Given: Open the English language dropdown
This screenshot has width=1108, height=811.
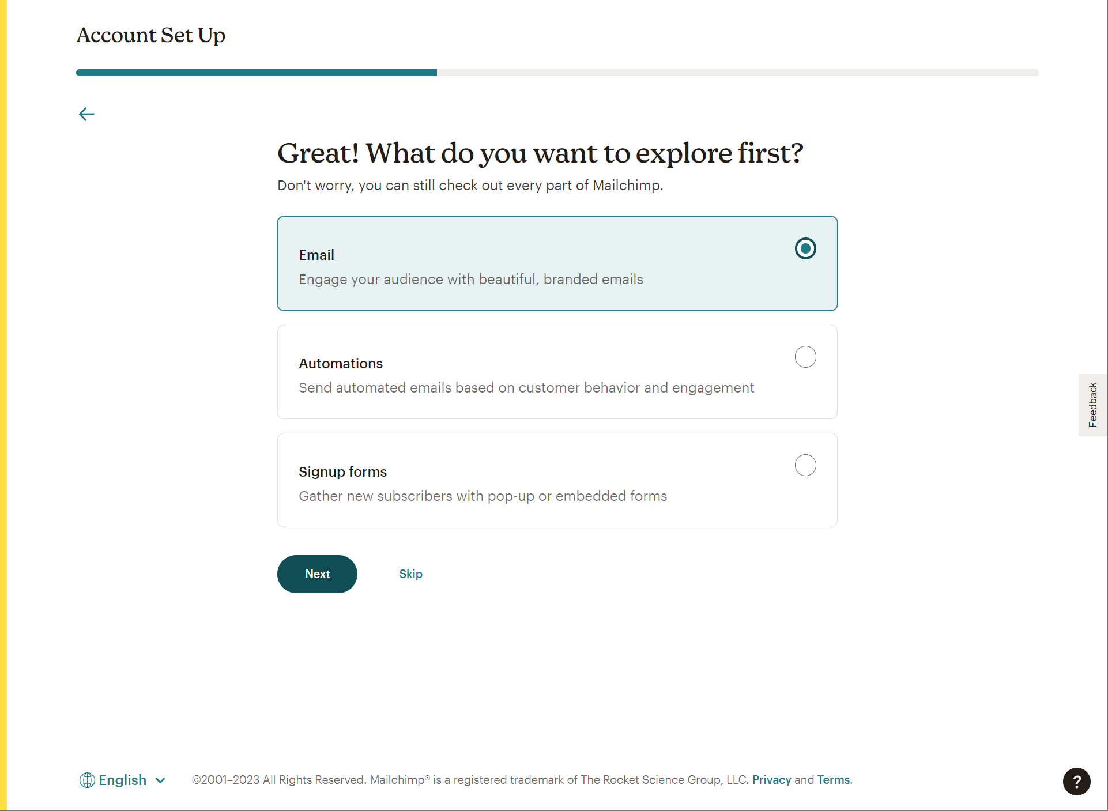Looking at the screenshot, I should point(123,780).
